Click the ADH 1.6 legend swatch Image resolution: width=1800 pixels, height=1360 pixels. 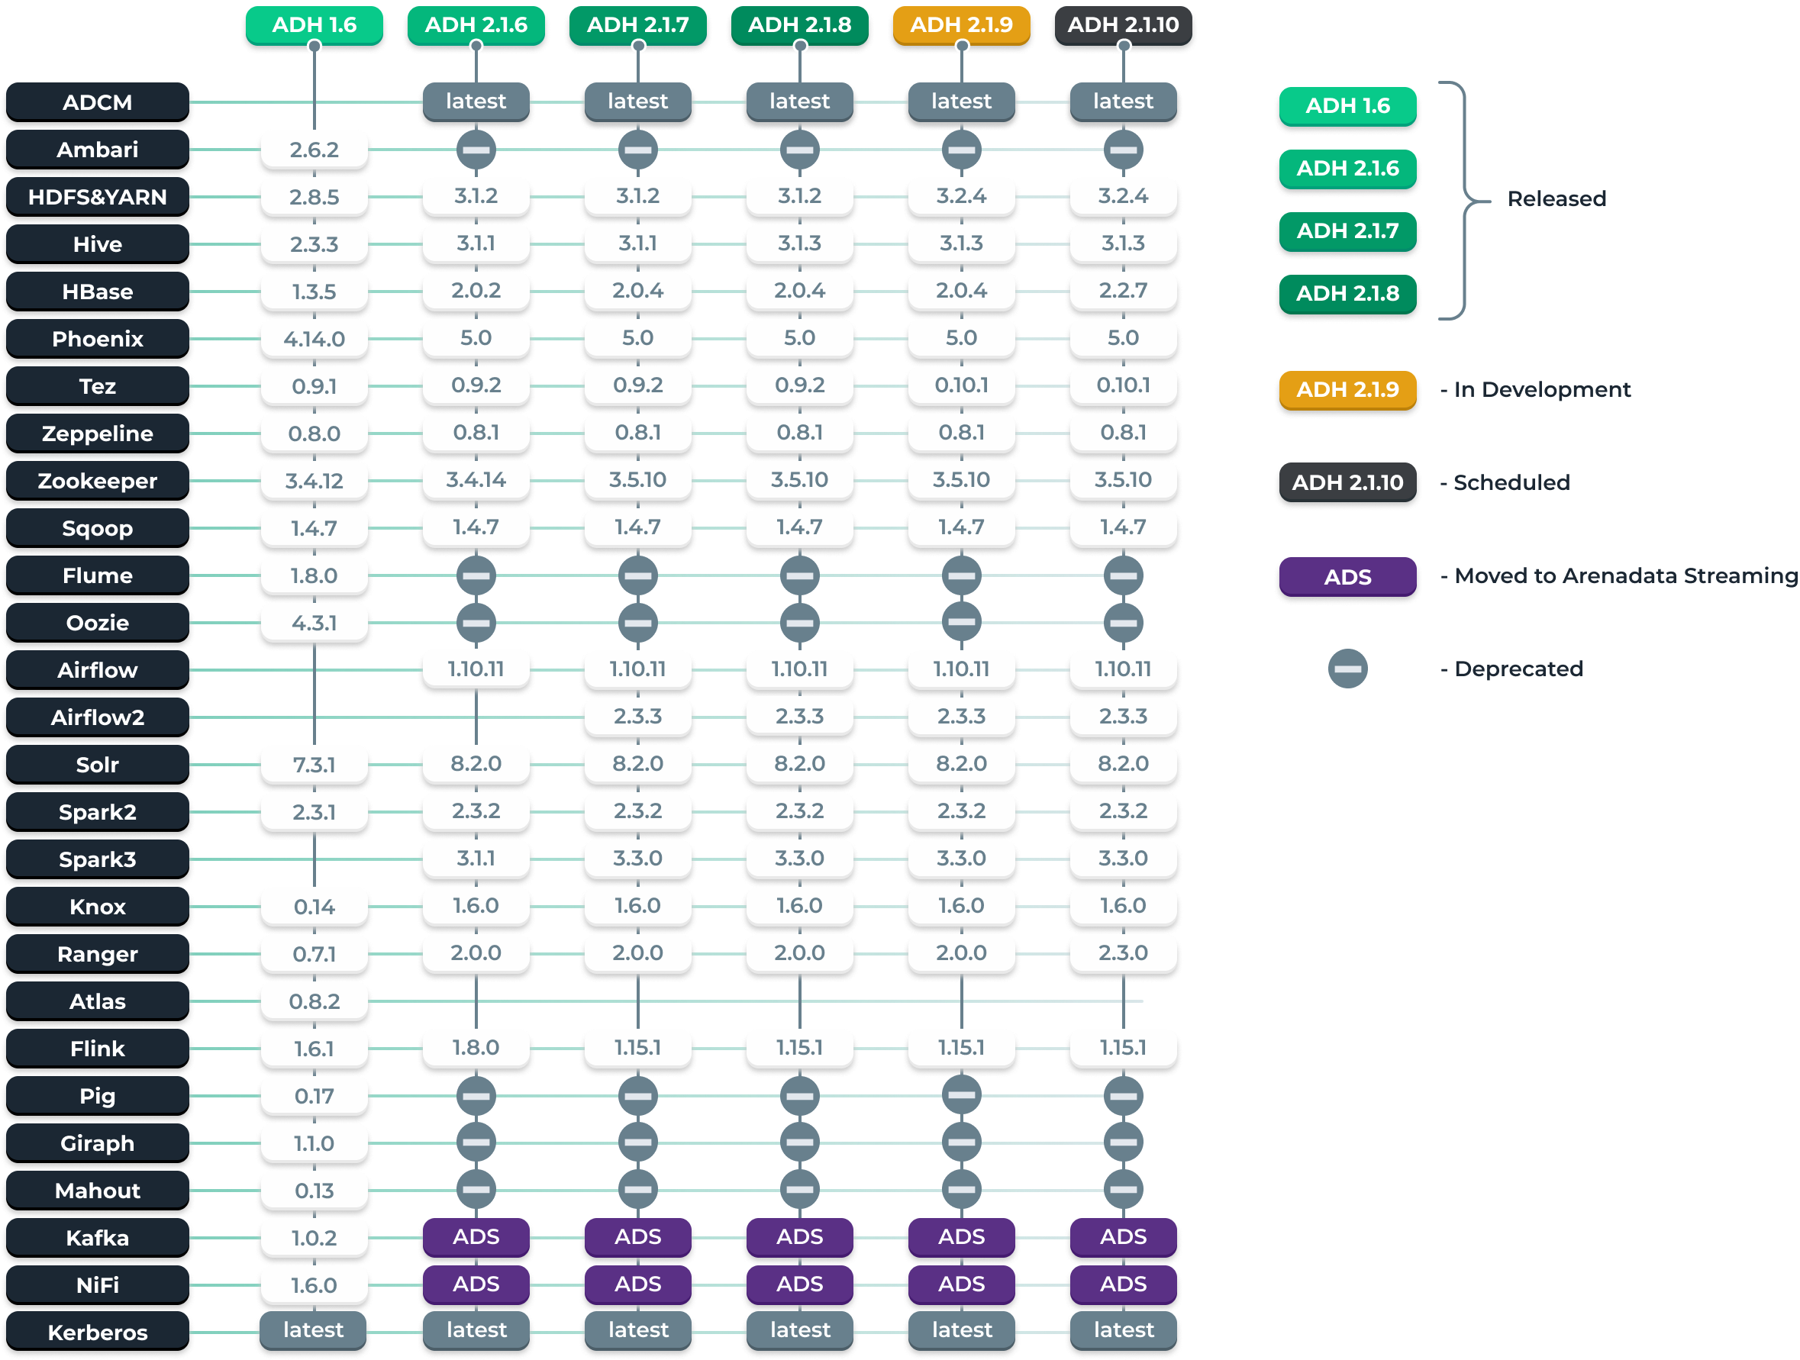[x=1347, y=106]
